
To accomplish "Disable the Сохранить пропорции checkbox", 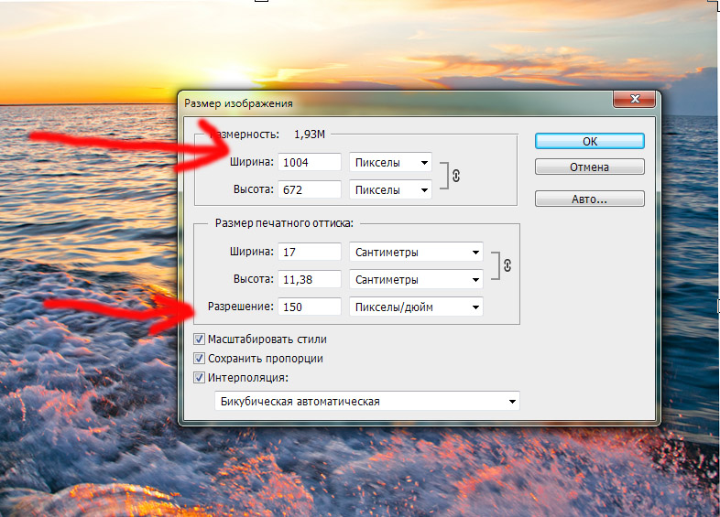I will 200,359.
